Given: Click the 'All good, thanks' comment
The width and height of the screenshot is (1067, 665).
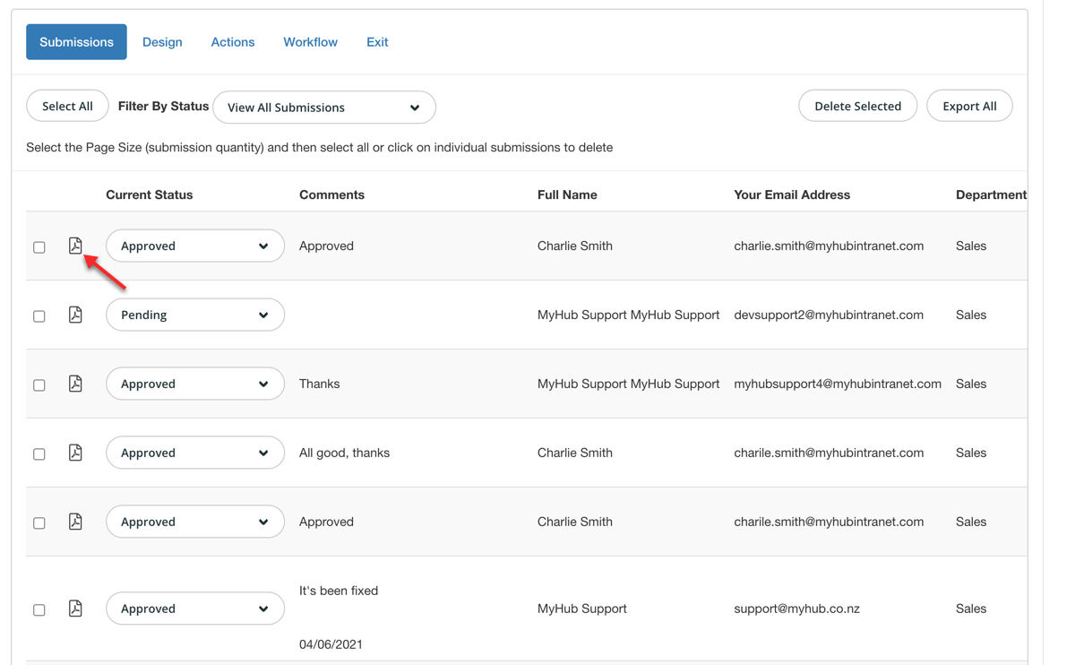Looking at the screenshot, I should tap(344, 453).
